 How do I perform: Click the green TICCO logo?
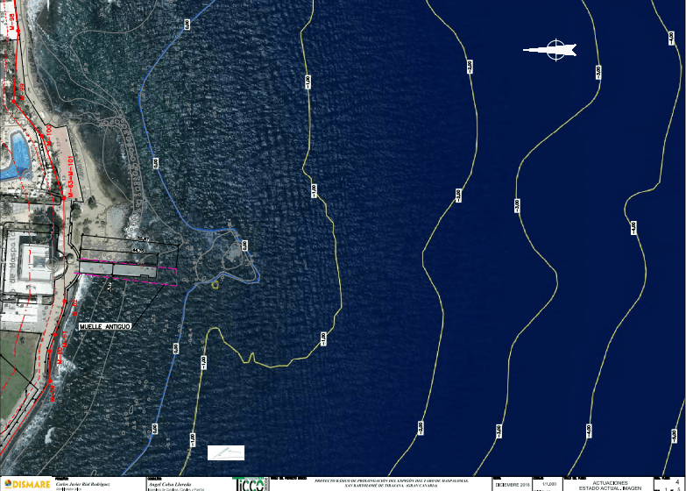pos(250,483)
